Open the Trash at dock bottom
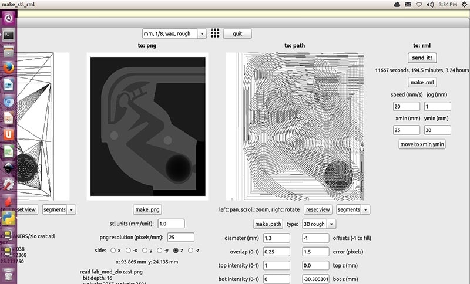 (x=8, y=275)
